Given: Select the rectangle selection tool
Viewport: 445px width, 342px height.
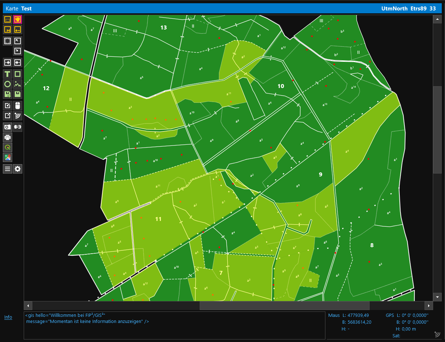Looking at the screenshot, I should tap(8, 19).
